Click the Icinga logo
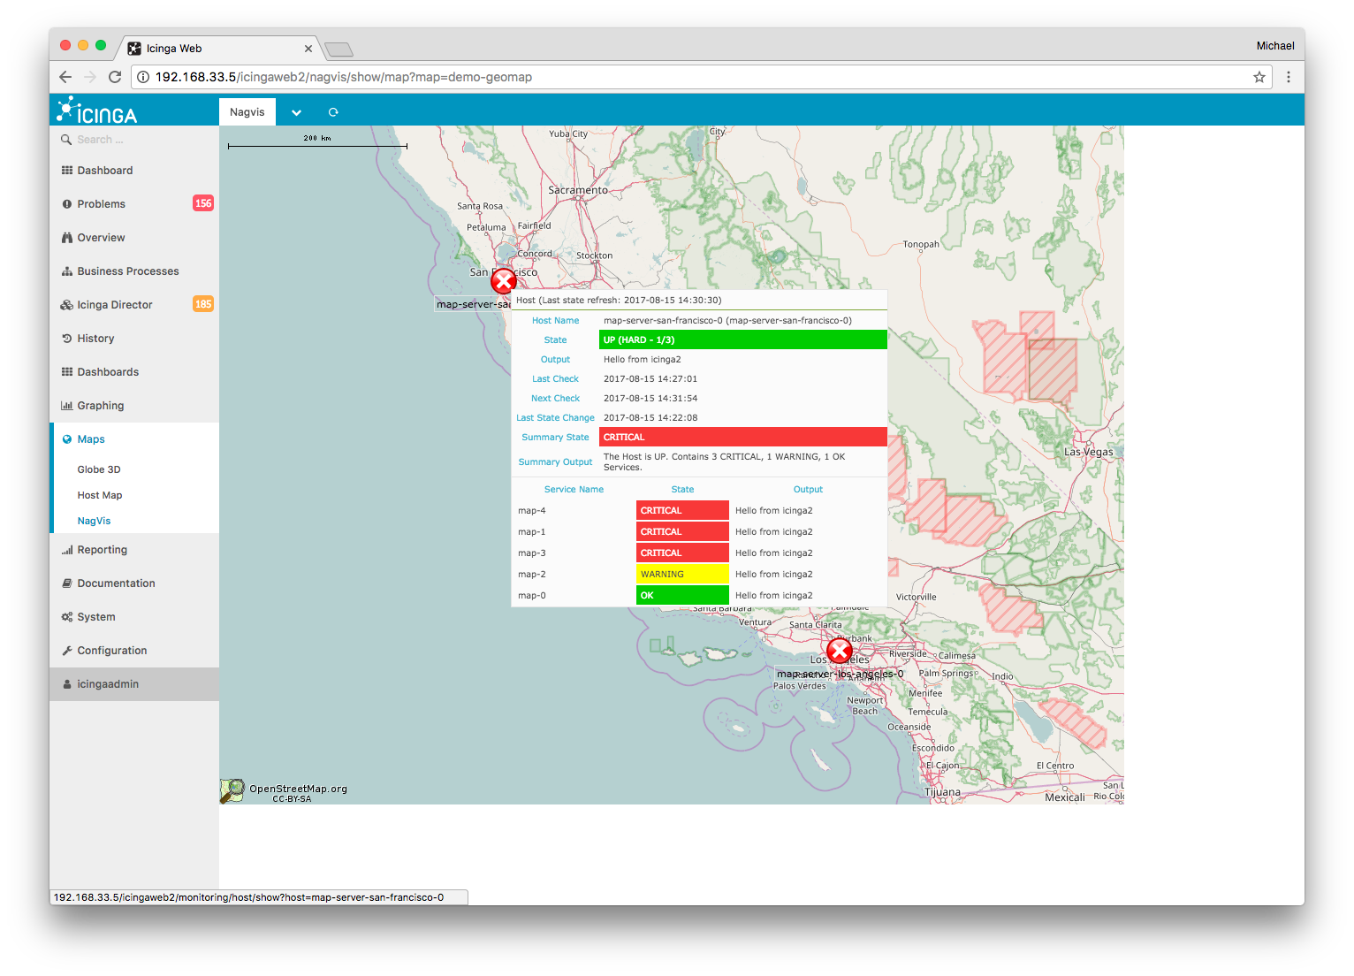The image size is (1354, 976). (97, 111)
